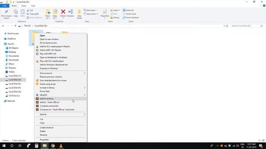The height and width of the screenshot is (149, 266).
Task: Open the New item dropdown
Action: (90, 10)
